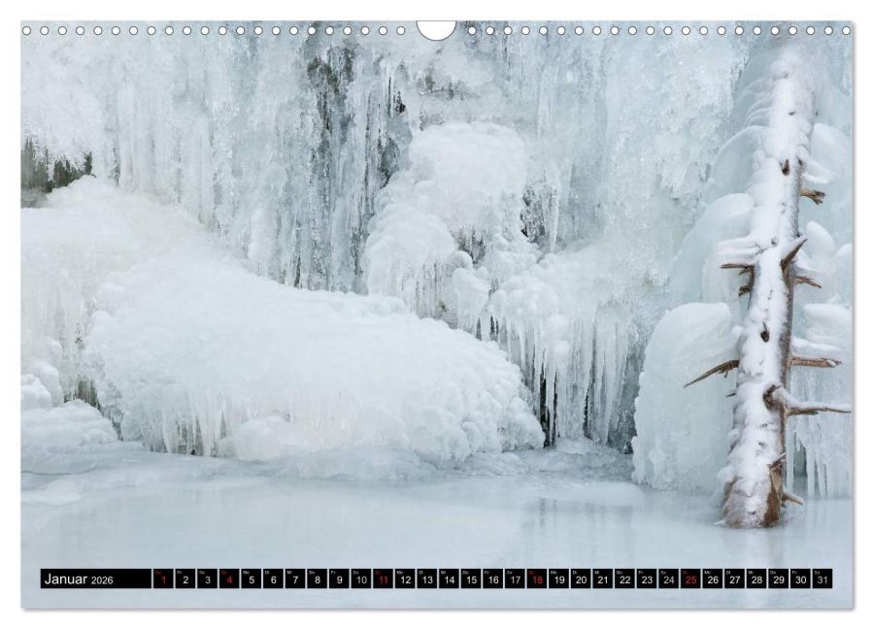This screenshot has width=873, height=629.
Task: Click date 29 on the calendar strip
Action: pyautogui.click(x=779, y=579)
